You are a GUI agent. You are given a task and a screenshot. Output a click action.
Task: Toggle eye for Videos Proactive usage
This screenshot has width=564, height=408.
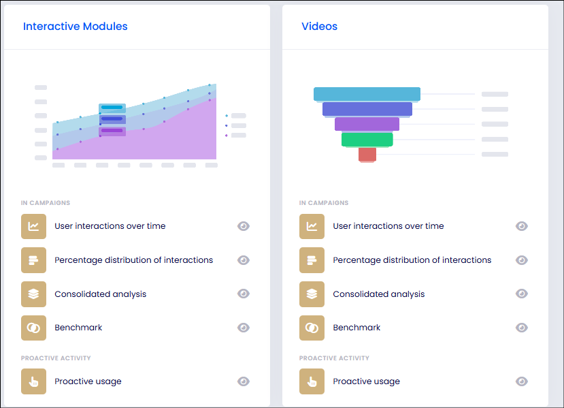[x=522, y=381]
